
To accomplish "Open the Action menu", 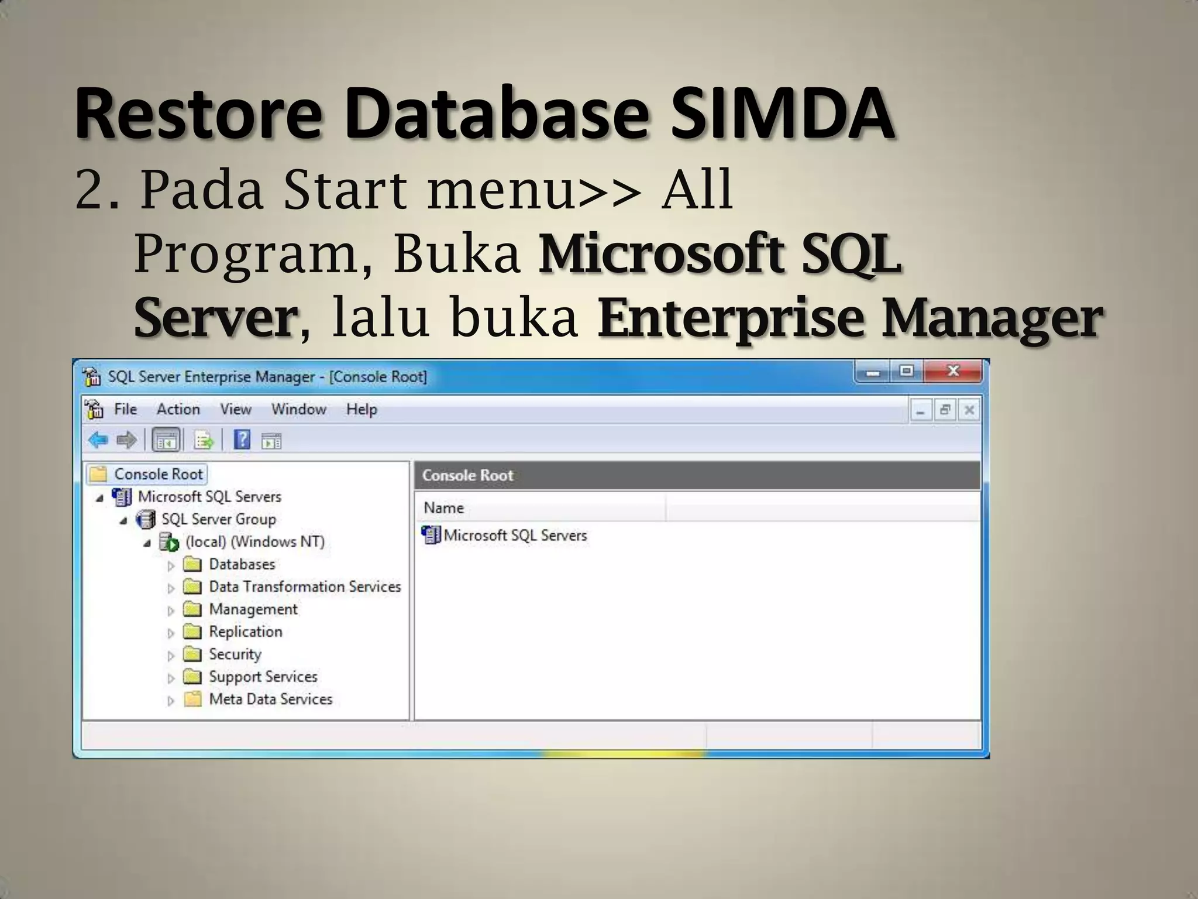I will [x=178, y=409].
